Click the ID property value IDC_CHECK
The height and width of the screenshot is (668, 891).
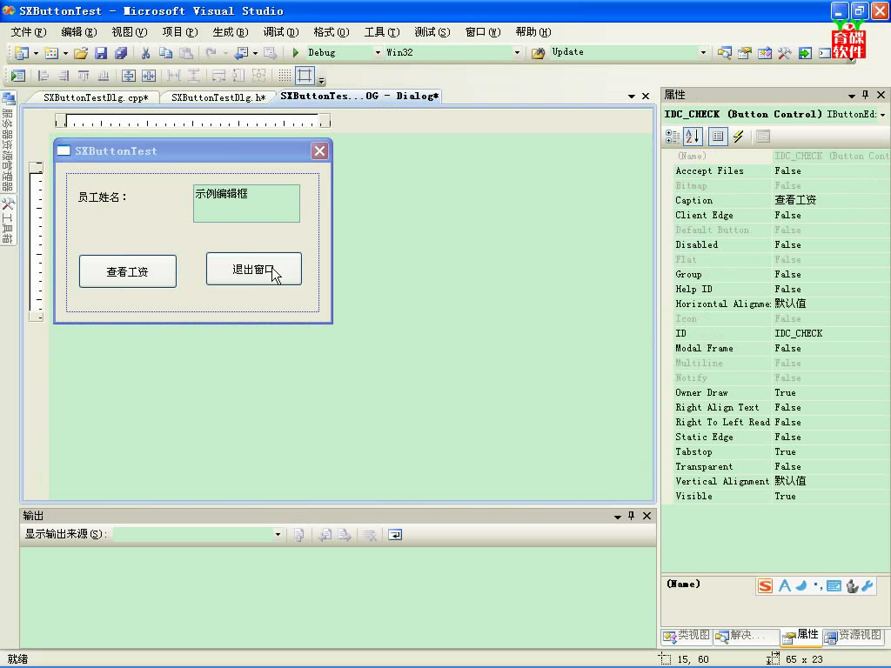[x=799, y=333]
